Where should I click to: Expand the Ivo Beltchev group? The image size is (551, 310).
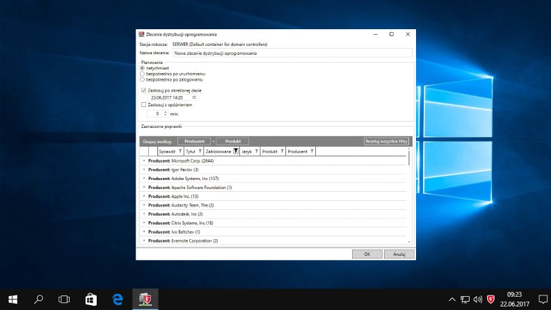coord(144,231)
